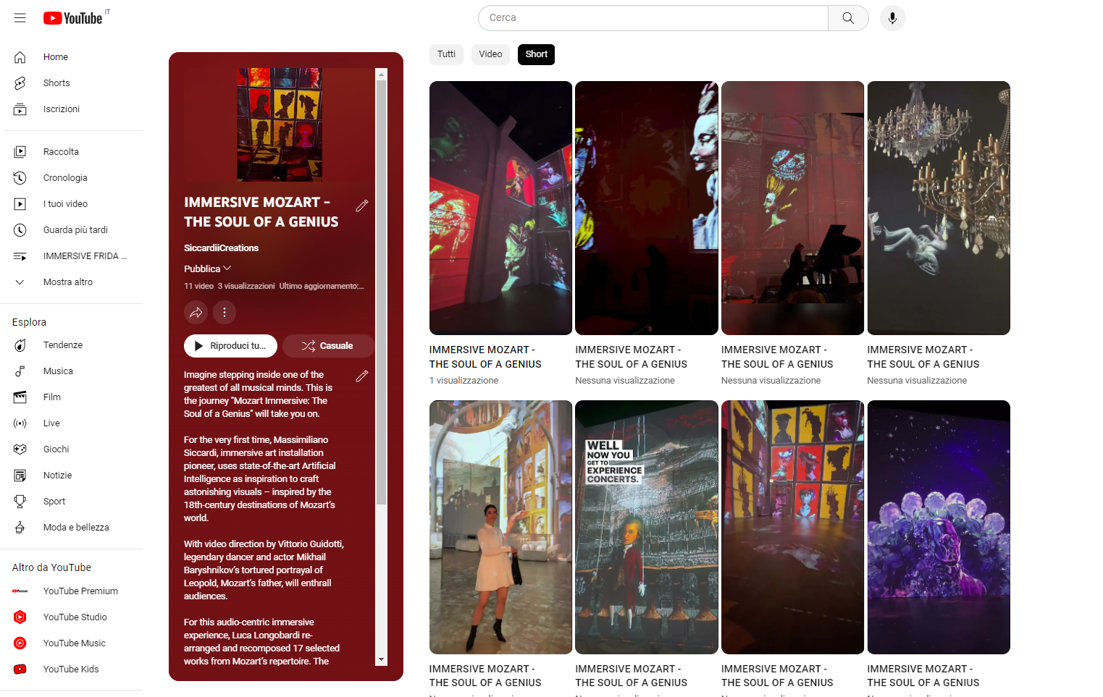Open SiccardiiCreations channel link

(x=221, y=248)
